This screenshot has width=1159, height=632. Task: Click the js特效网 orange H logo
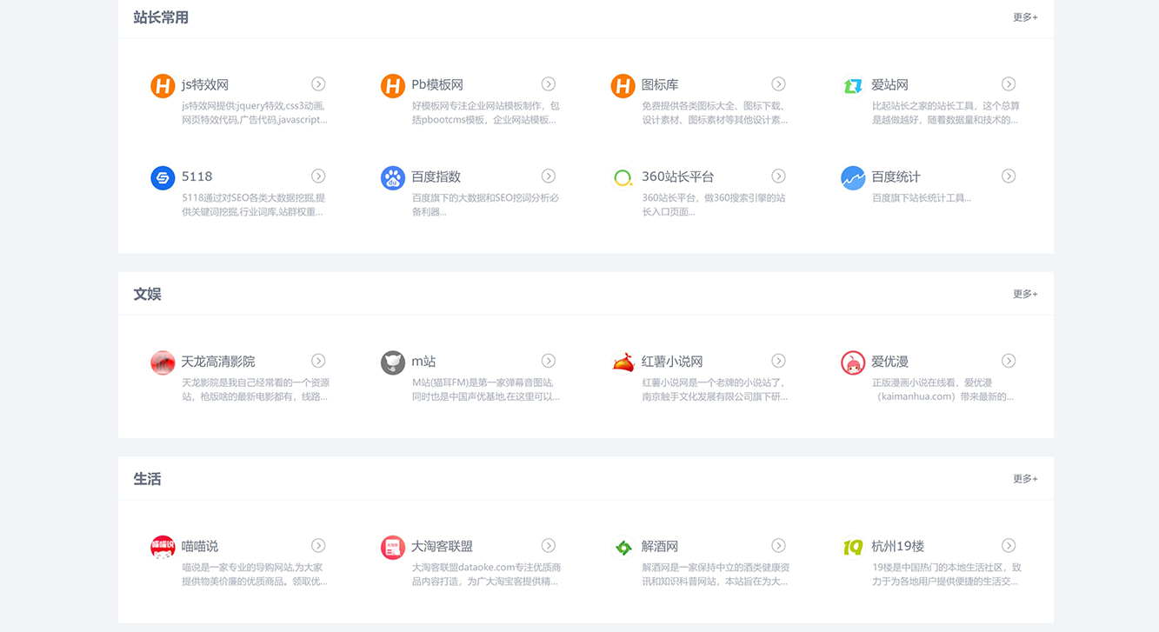(x=163, y=84)
